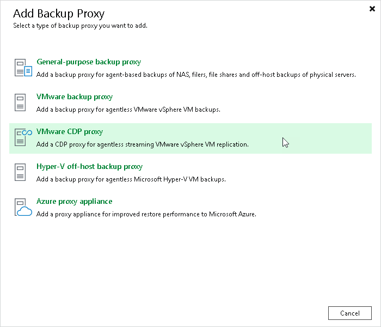Cancel the Add Backup Proxy dialog

tap(349, 313)
